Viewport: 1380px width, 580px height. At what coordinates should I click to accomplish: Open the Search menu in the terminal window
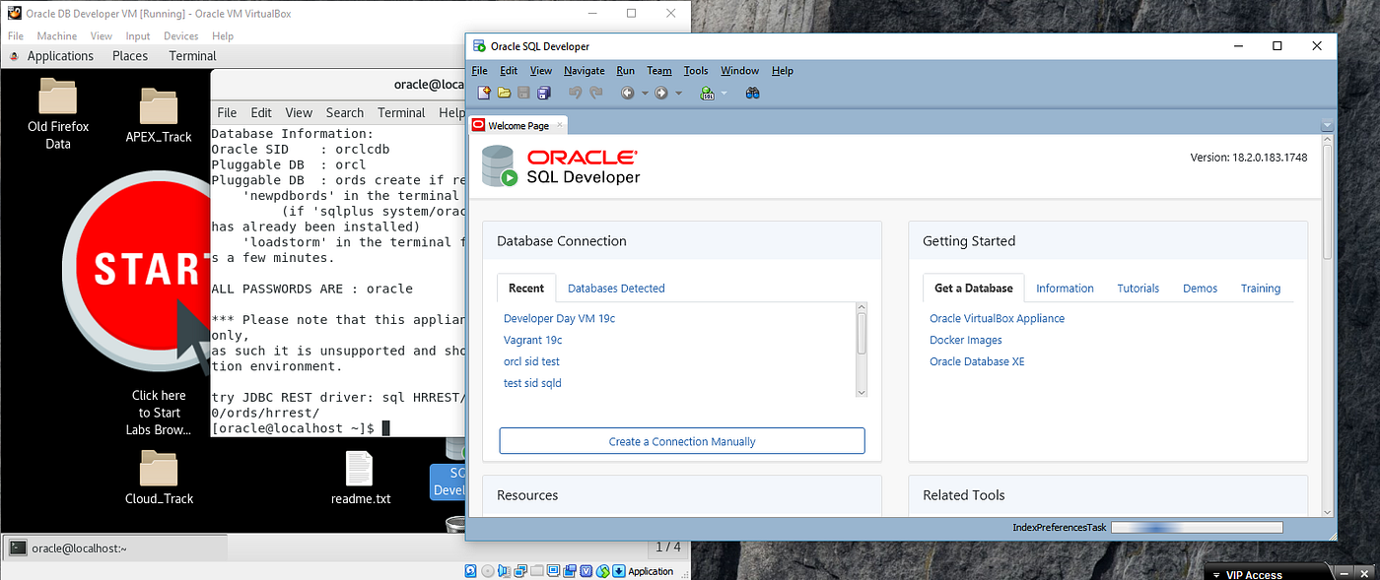pos(345,112)
